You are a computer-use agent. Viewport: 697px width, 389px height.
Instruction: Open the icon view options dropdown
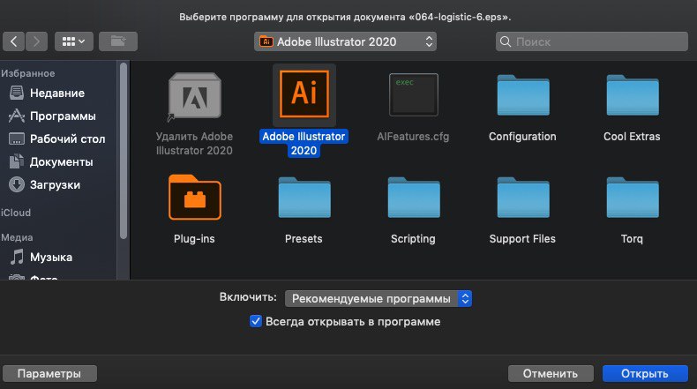click(x=74, y=41)
